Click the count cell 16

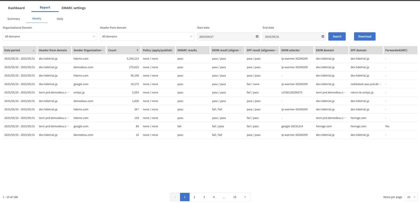tap(137, 135)
